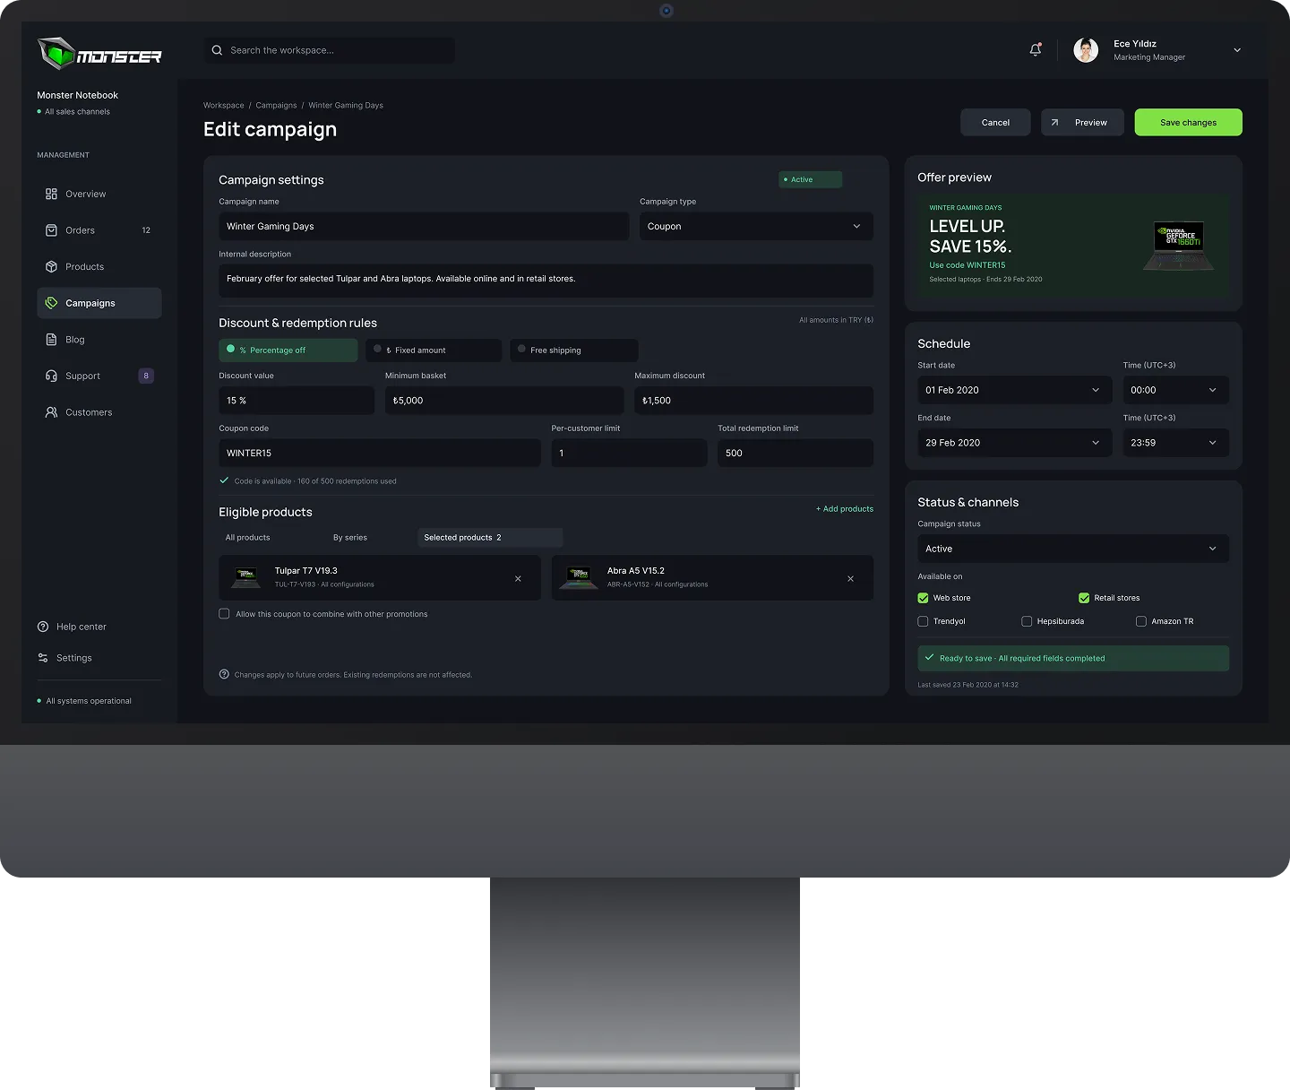1290x1090 pixels.
Task: Switch to Selected products tab
Action: pyautogui.click(x=490, y=538)
